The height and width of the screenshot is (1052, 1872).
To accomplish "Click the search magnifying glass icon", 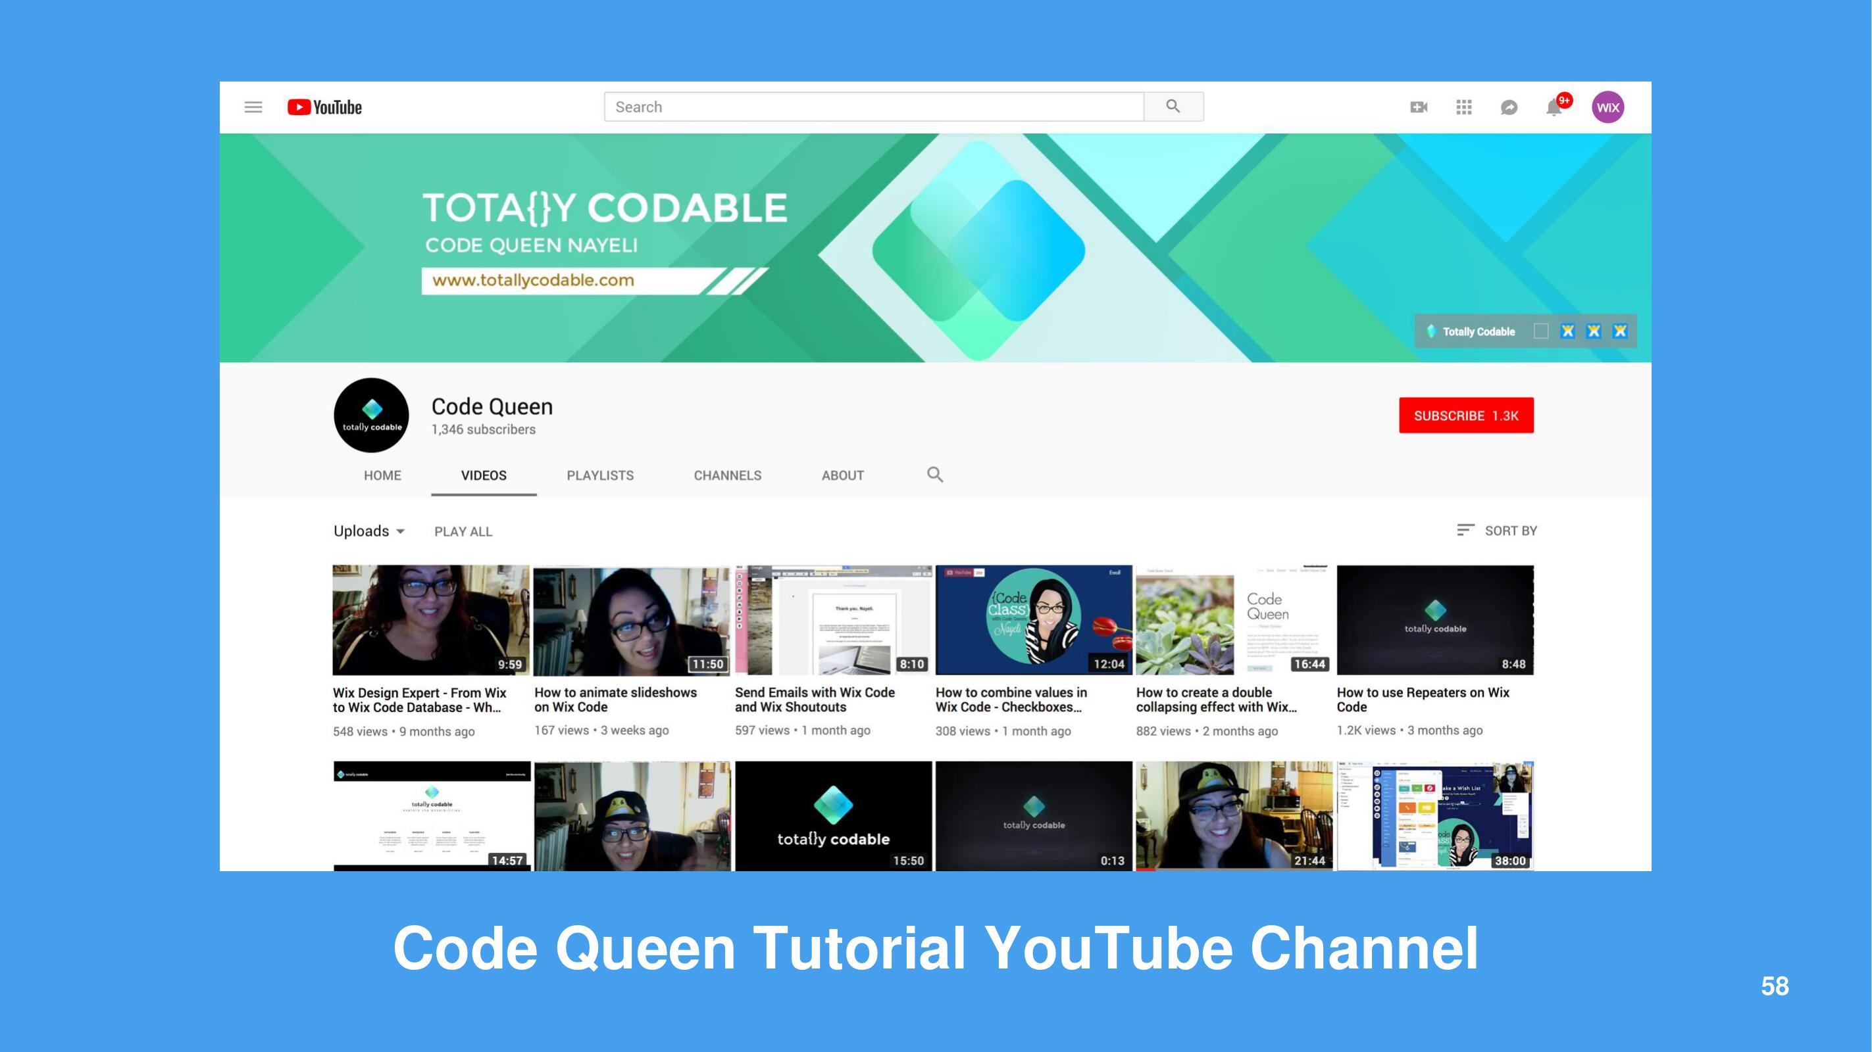I will tap(1173, 107).
